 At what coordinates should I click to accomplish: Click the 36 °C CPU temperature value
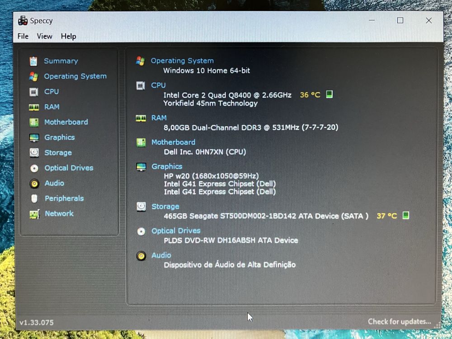[310, 95]
